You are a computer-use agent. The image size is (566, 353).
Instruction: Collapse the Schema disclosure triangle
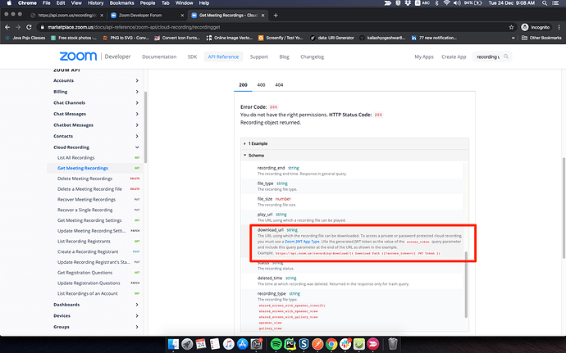(x=244, y=156)
